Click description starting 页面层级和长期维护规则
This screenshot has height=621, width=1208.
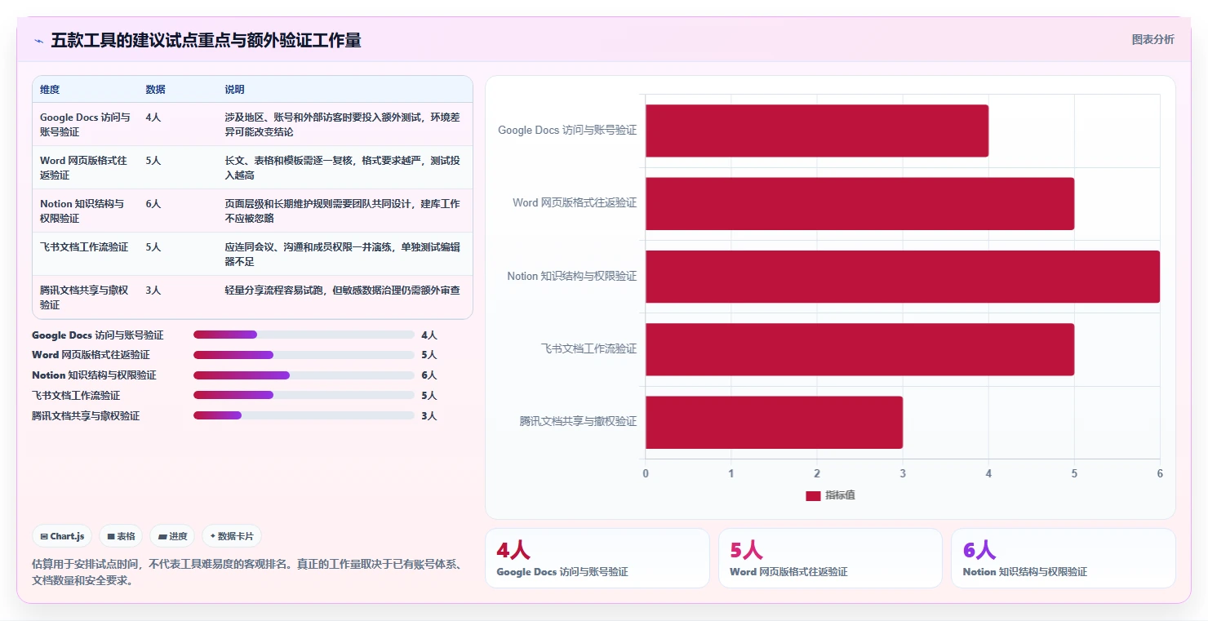click(x=342, y=211)
